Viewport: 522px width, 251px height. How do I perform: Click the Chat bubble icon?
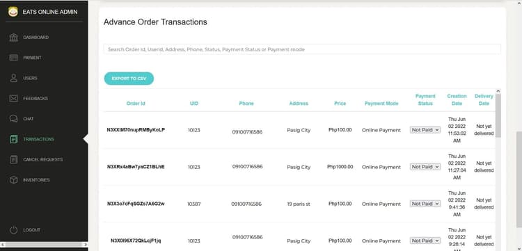click(14, 119)
